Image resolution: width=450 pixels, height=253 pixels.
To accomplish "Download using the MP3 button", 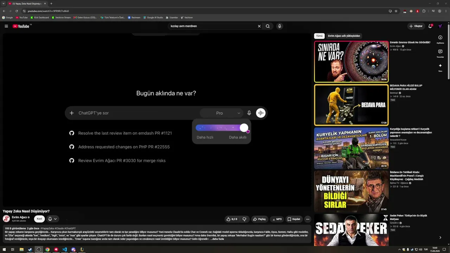I will pos(277,219).
